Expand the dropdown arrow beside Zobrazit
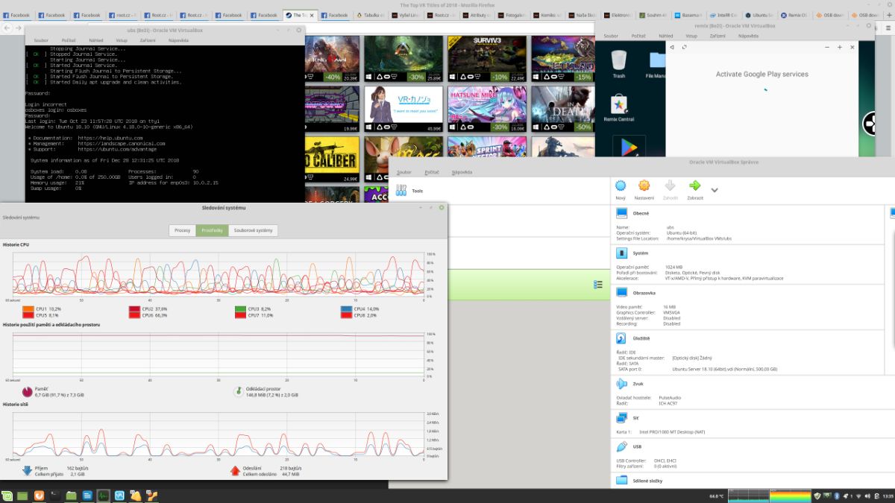 click(x=715, y=190)
